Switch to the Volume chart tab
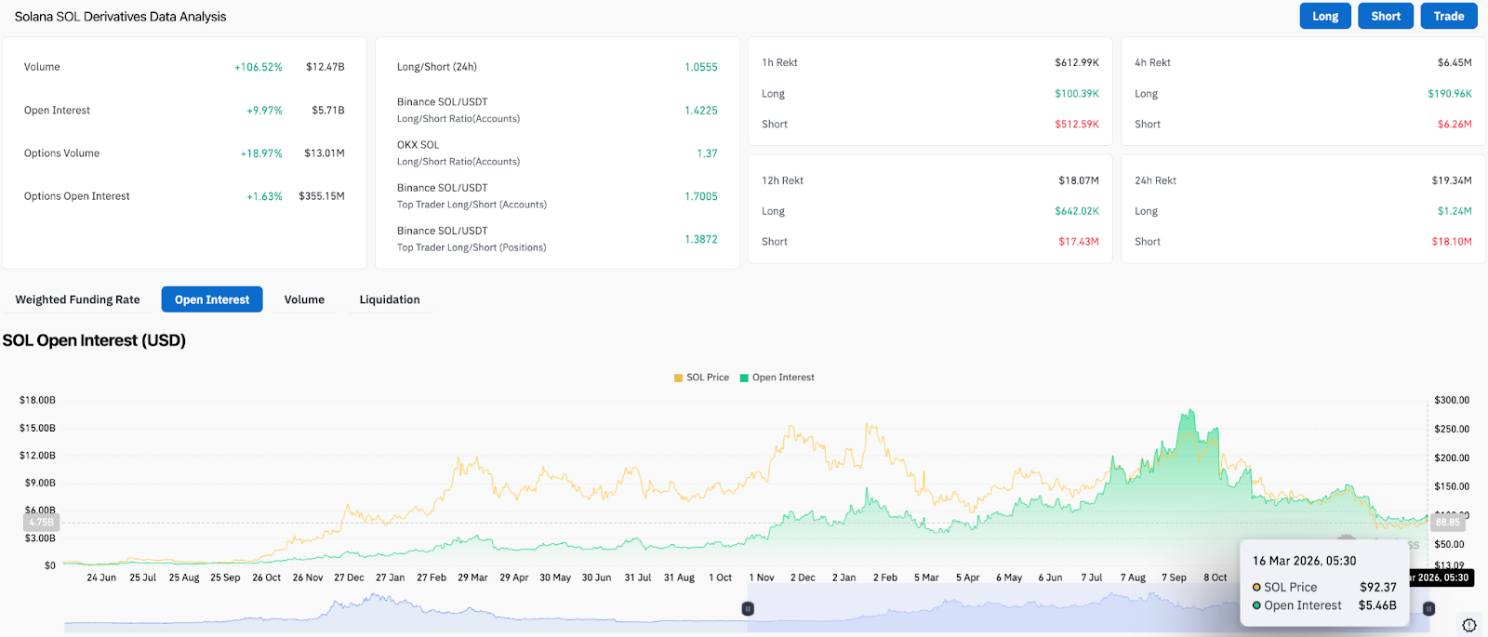1488x637 pixels. [304, 299]
